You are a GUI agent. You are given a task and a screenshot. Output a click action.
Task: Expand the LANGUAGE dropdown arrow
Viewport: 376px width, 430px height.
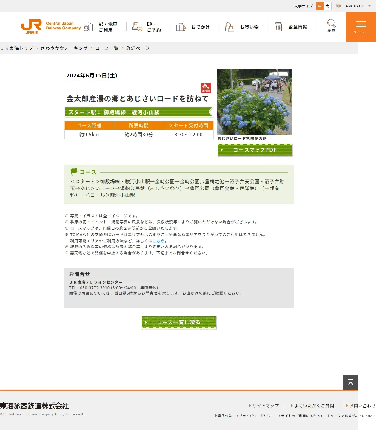(x=369, y=6)
